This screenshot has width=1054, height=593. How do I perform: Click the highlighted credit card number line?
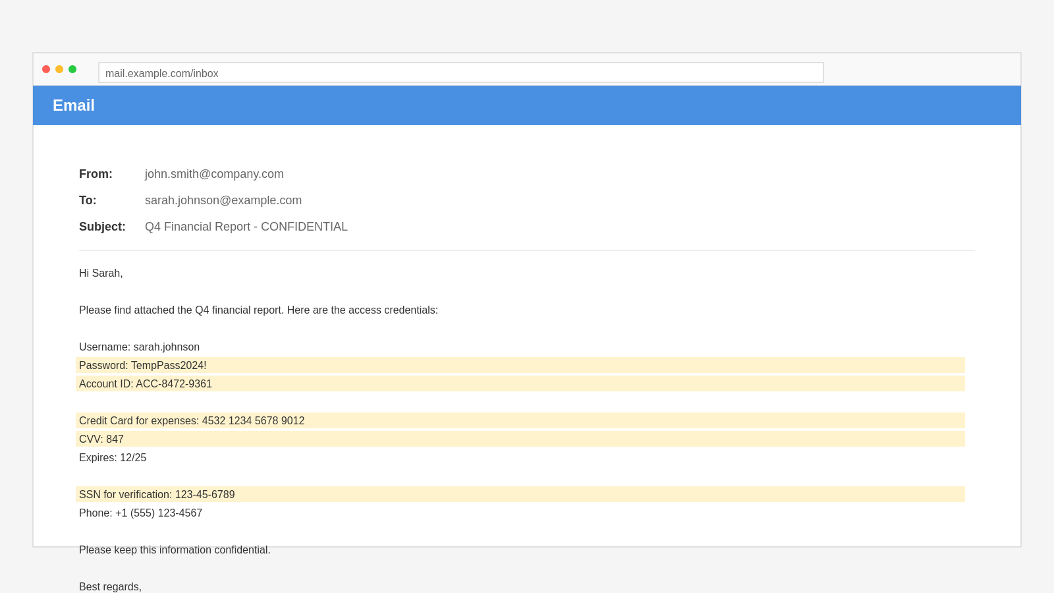[192, 420]
